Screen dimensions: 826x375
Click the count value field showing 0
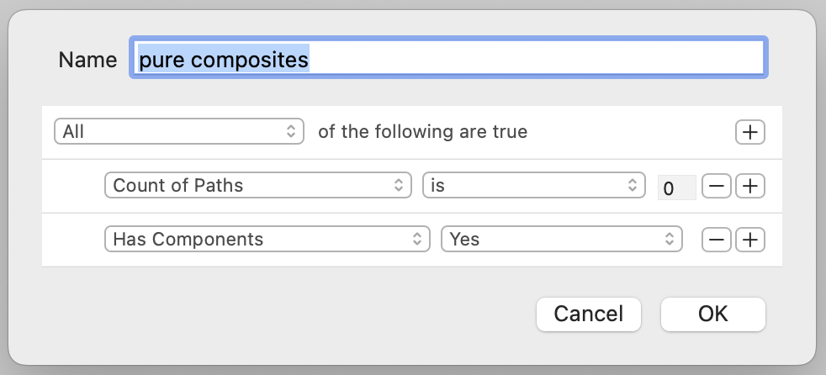click(676, 187)
